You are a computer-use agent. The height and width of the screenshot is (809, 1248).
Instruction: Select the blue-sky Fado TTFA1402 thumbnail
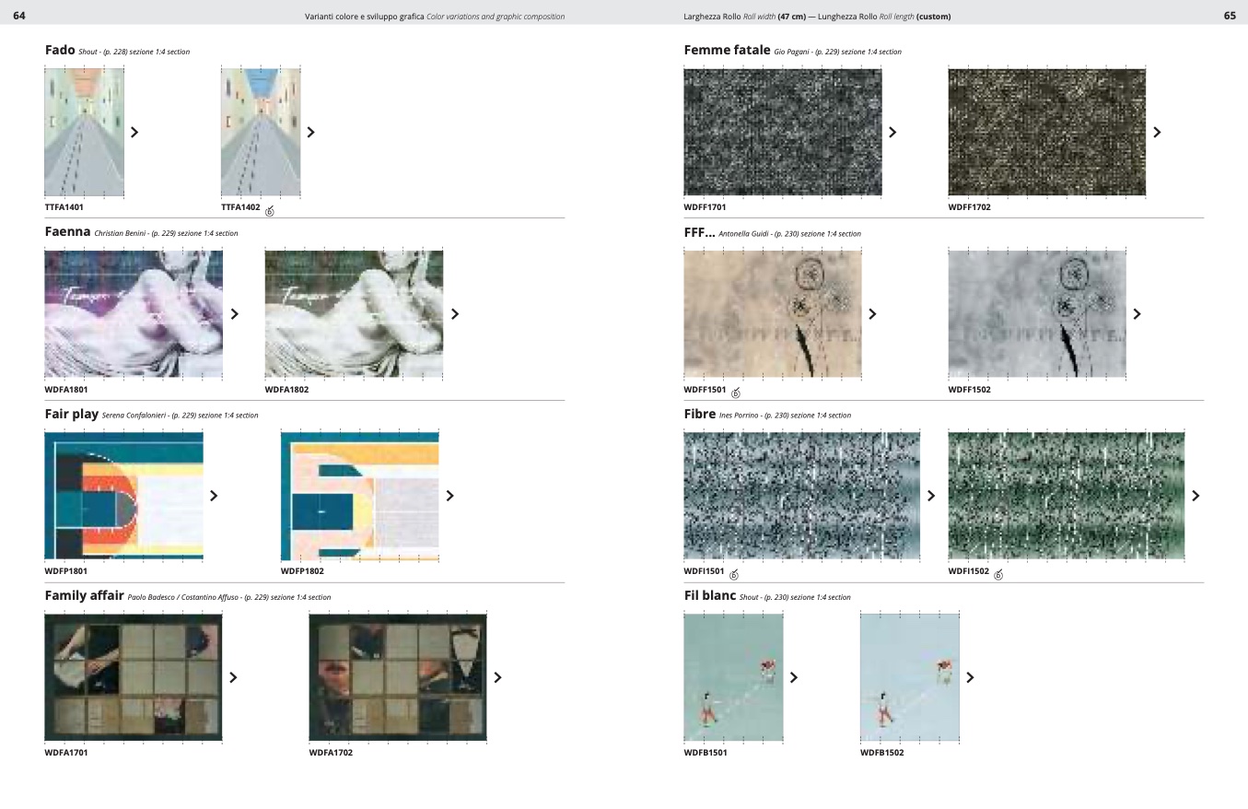pyautogui.click(x=261, y=132)
